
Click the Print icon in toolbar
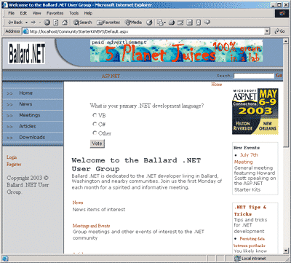pyautogui.click(x=172, y=23)
